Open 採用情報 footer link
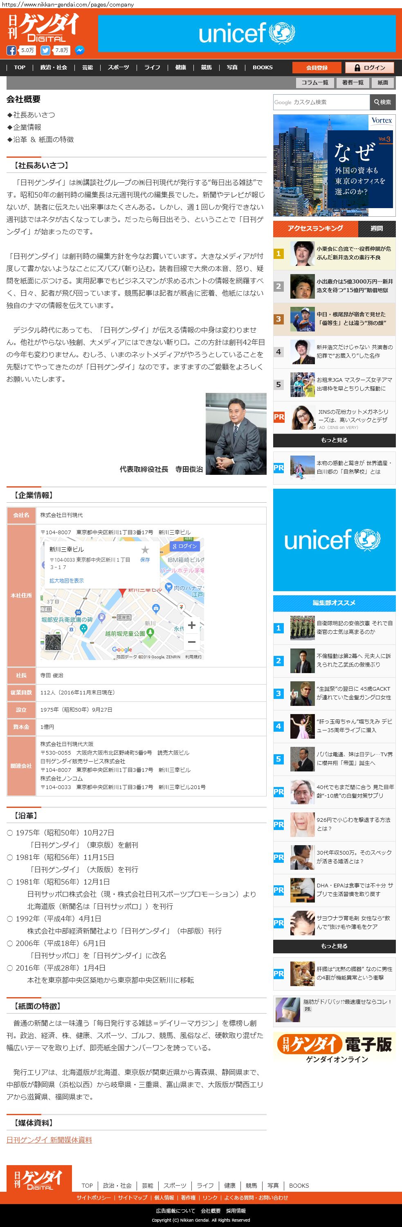402x1227 pixels. coord(236,1210)
